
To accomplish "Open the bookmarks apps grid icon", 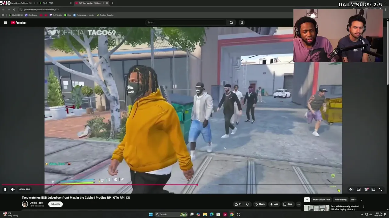I will (3, 15).
